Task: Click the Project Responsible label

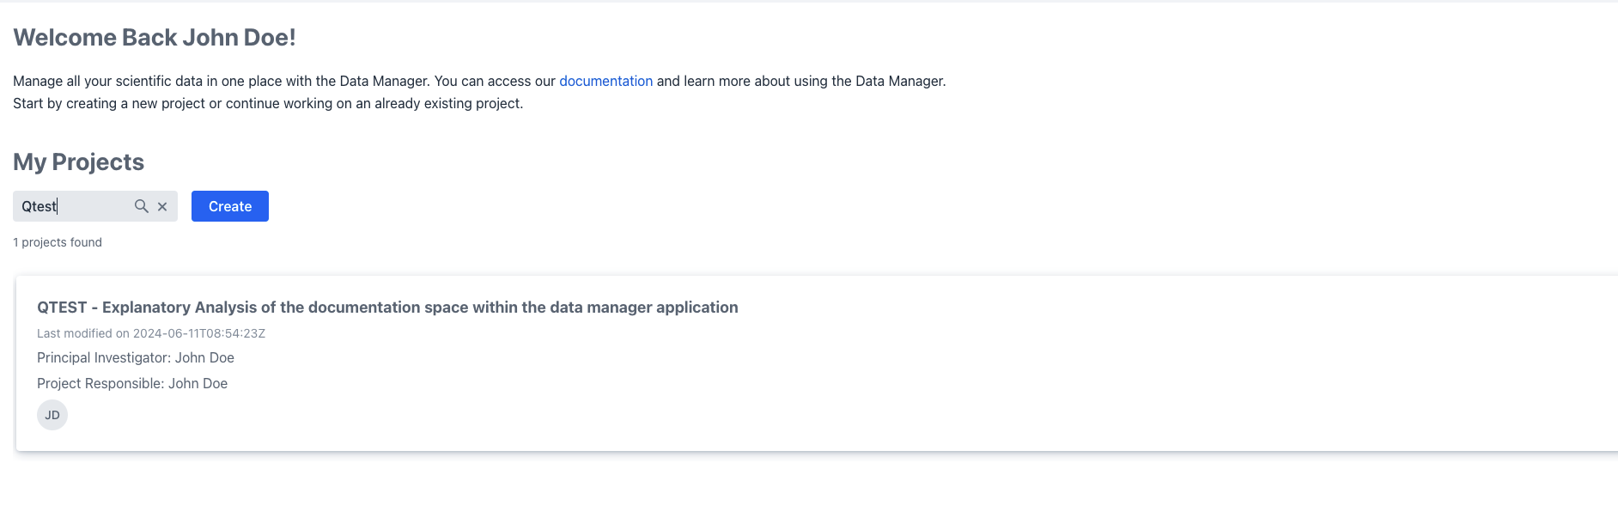Action: [x=100, y=383]
